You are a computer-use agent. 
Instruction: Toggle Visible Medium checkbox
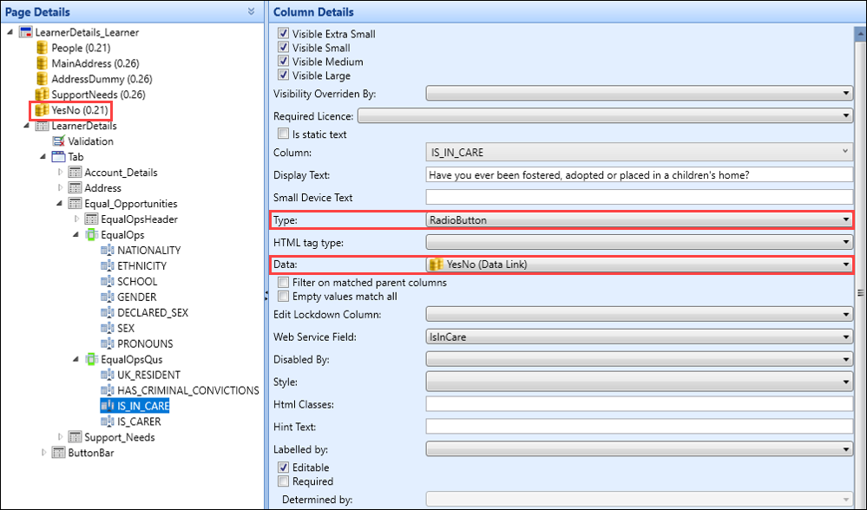point(283,62)
